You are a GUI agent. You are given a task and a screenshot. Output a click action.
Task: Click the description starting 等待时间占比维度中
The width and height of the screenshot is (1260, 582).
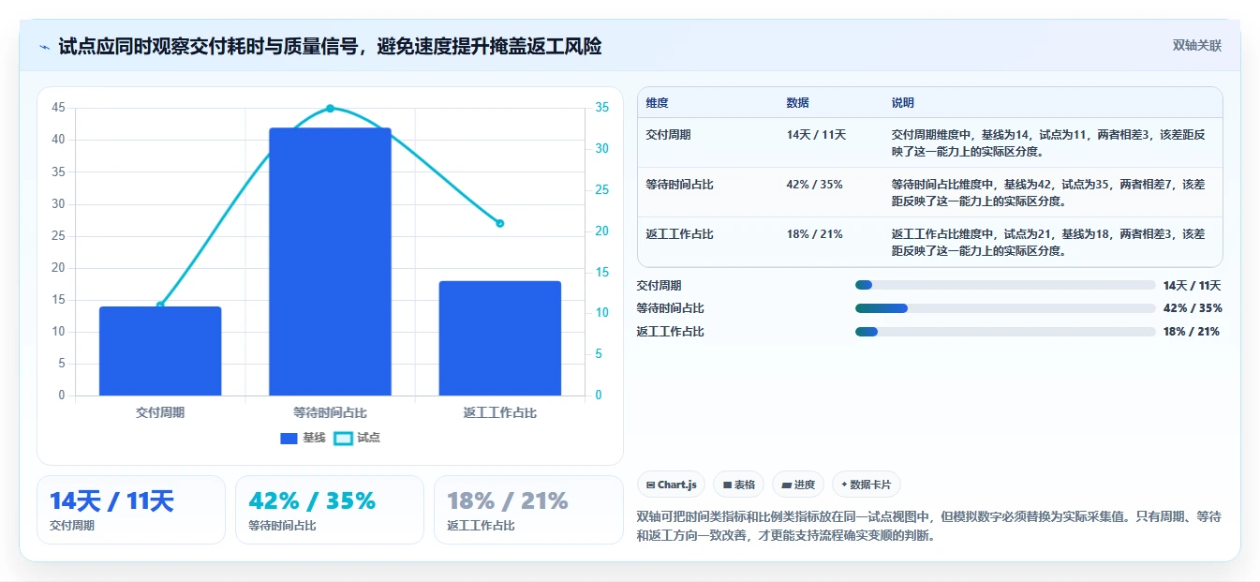click(x=1047, y=192)
